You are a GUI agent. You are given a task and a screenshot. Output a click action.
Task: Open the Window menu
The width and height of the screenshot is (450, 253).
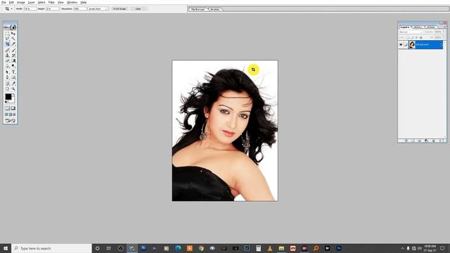click(x=72, y=2)
